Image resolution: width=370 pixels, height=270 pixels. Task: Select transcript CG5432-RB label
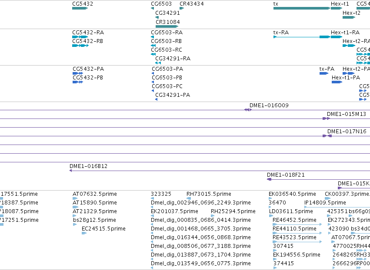click(x=87, y=41)
